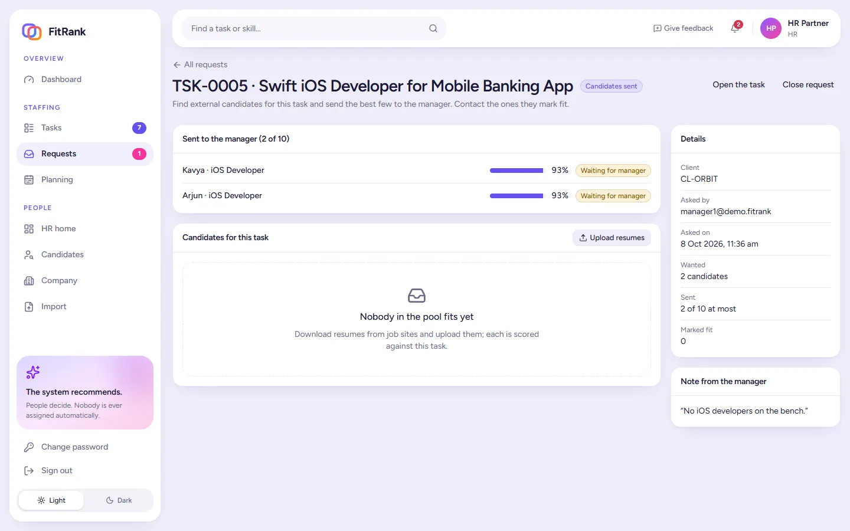Click the sparkle recommendation icon
Screen dimensions: 850x531
tap(33, 372)
